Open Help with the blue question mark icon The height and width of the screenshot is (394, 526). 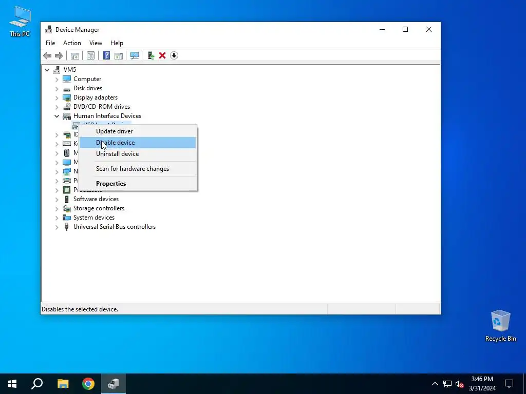106,55
